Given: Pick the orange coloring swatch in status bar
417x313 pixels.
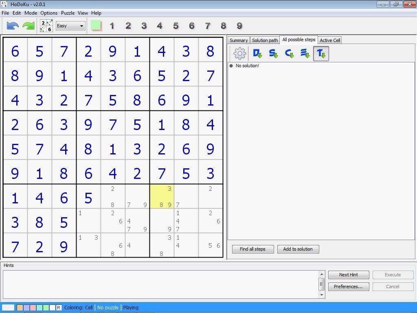Looking at the screenshot, I should tap(20, 307).
